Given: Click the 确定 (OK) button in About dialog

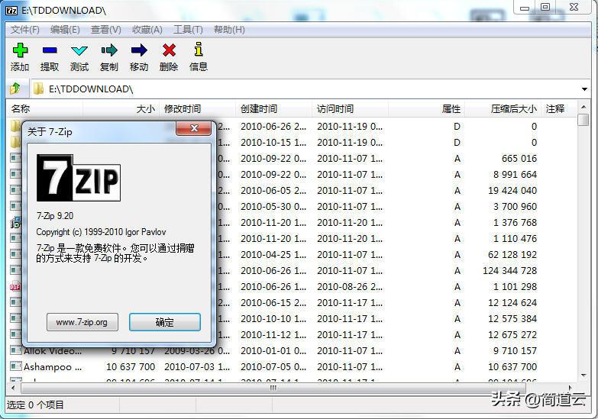Looking at the screenshot, I should tap(165, 322).
